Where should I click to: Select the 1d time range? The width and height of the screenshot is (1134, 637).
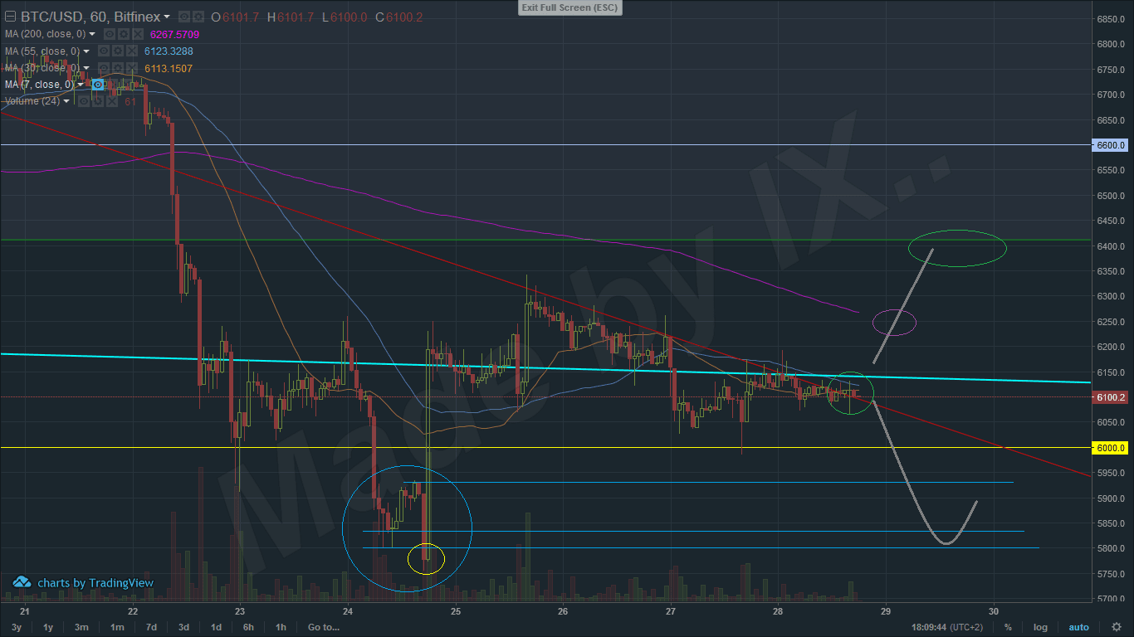(216, 627)
